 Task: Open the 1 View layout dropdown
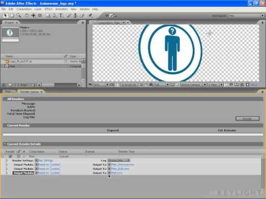click(x=216, y=85)
